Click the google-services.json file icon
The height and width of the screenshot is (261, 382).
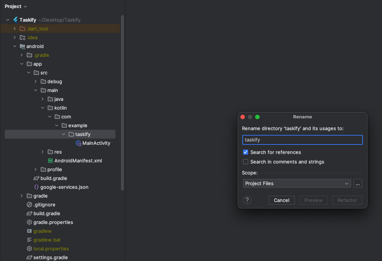pos(36,187)
